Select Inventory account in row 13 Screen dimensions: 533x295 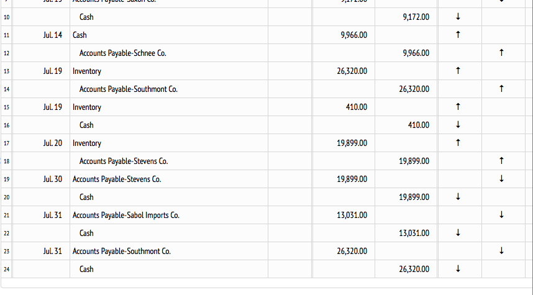point(87,71)
